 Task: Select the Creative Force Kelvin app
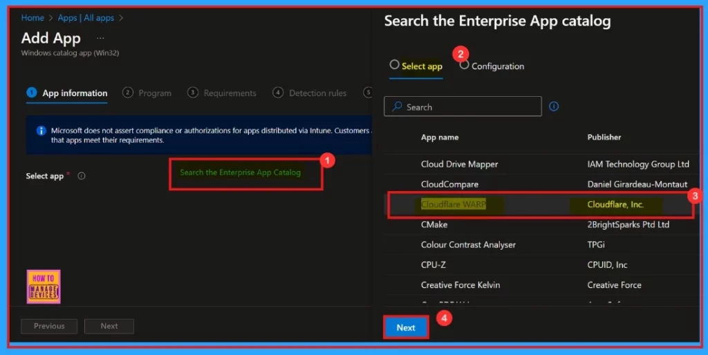542,285
